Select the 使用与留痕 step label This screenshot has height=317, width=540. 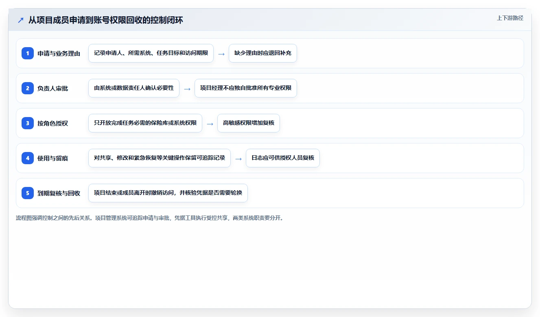52,158
